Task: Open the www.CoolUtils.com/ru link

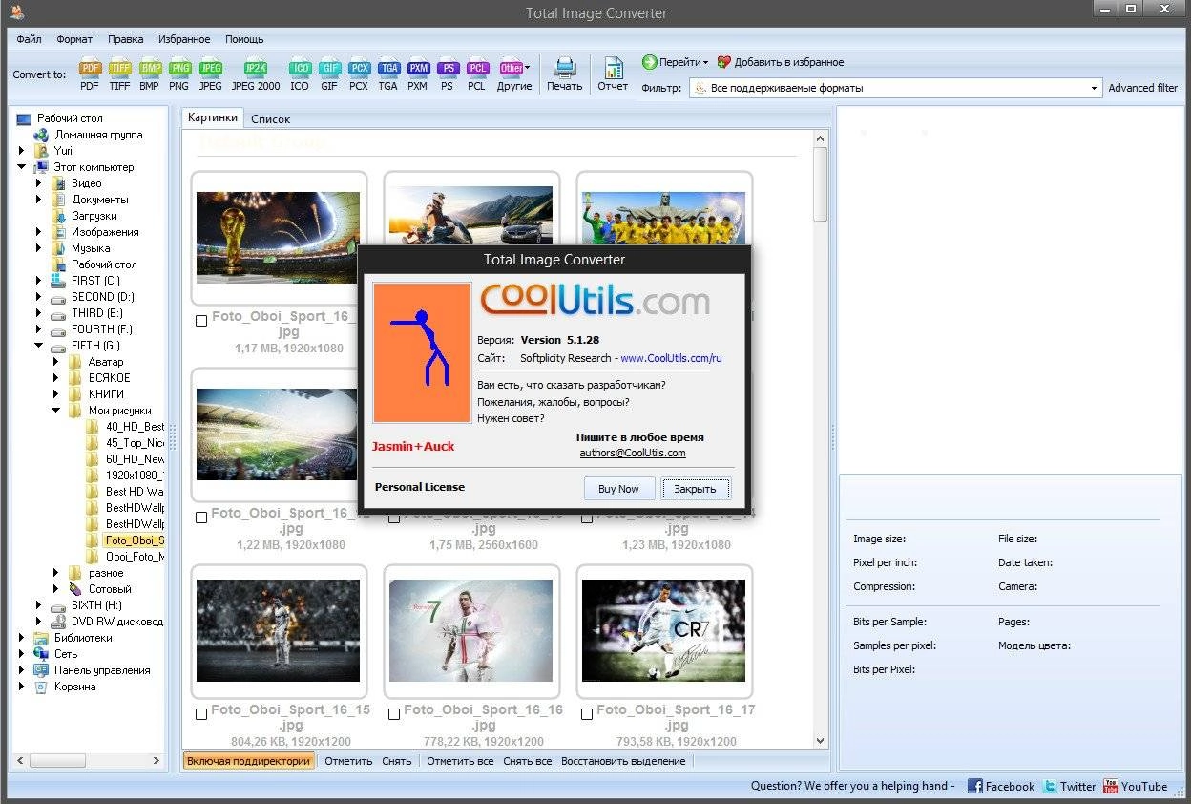Action: pyautogui.click(x=671, y=358)
